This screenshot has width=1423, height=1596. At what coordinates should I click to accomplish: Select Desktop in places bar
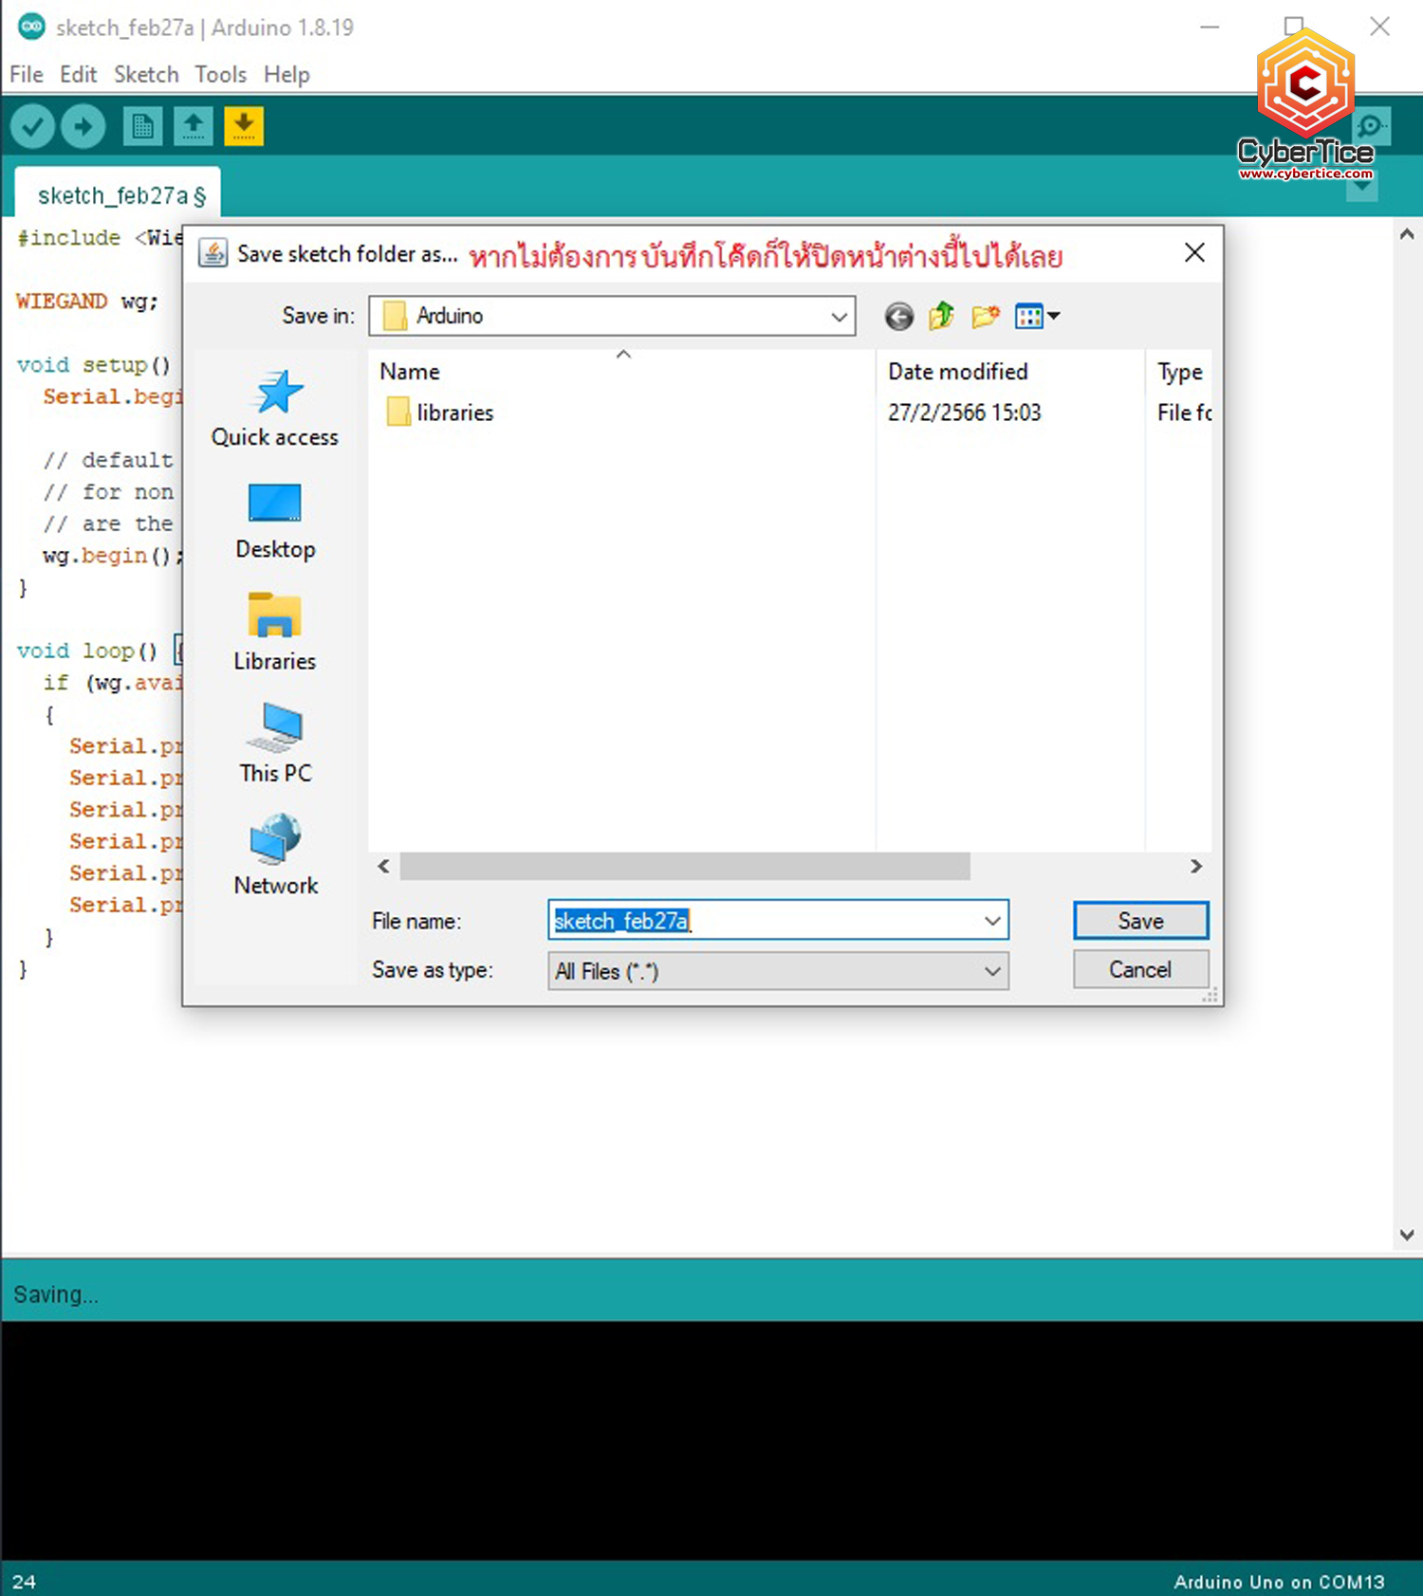tap(275, 522)
